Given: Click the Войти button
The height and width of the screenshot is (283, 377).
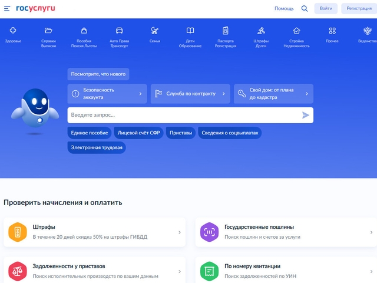Looking at the screenshot, I should tap(326, 8).
